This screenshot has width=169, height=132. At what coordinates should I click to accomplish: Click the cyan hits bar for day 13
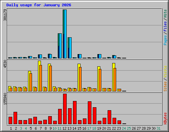(70, 48)
